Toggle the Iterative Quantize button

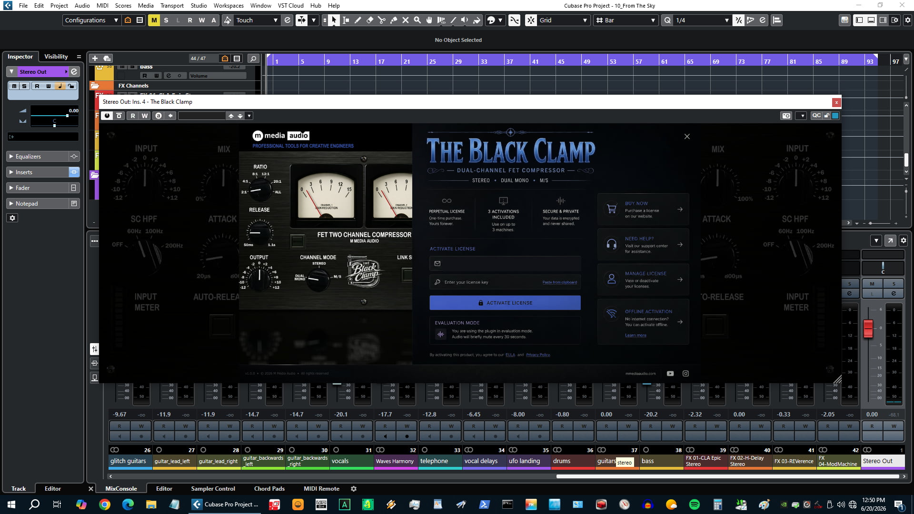738,20
